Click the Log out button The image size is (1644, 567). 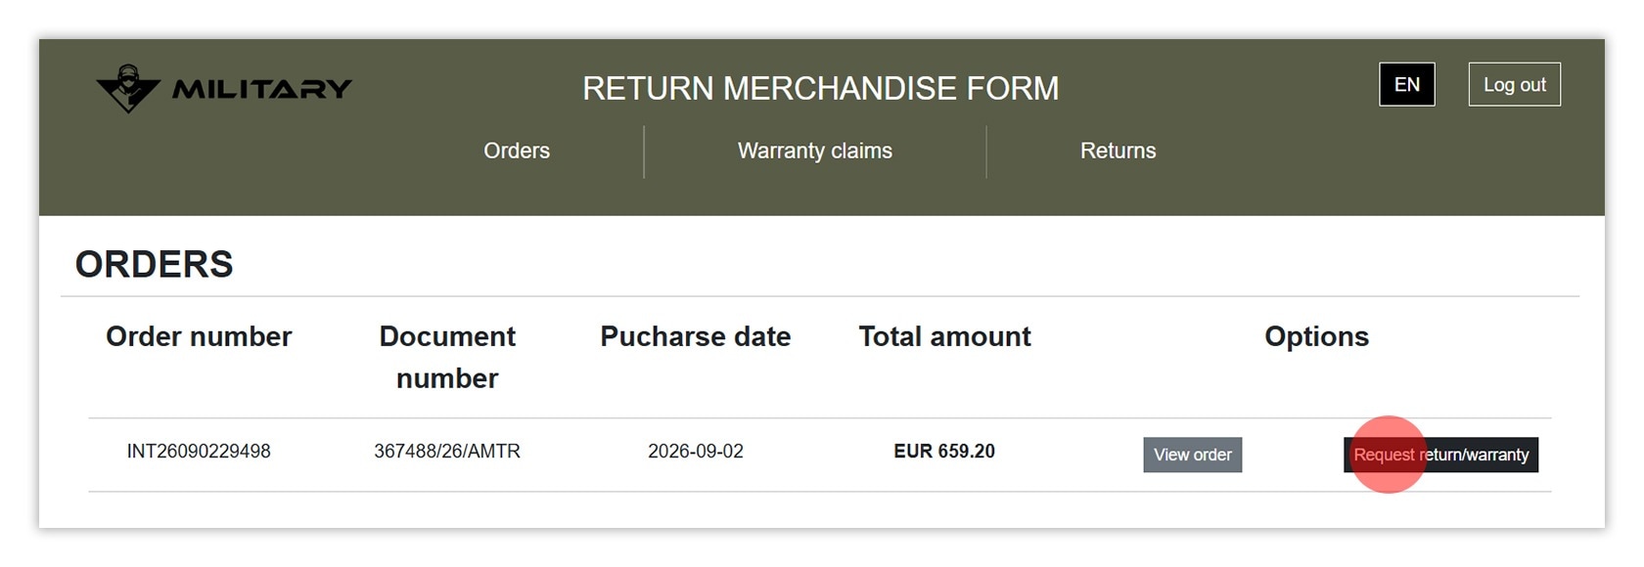1515,85
